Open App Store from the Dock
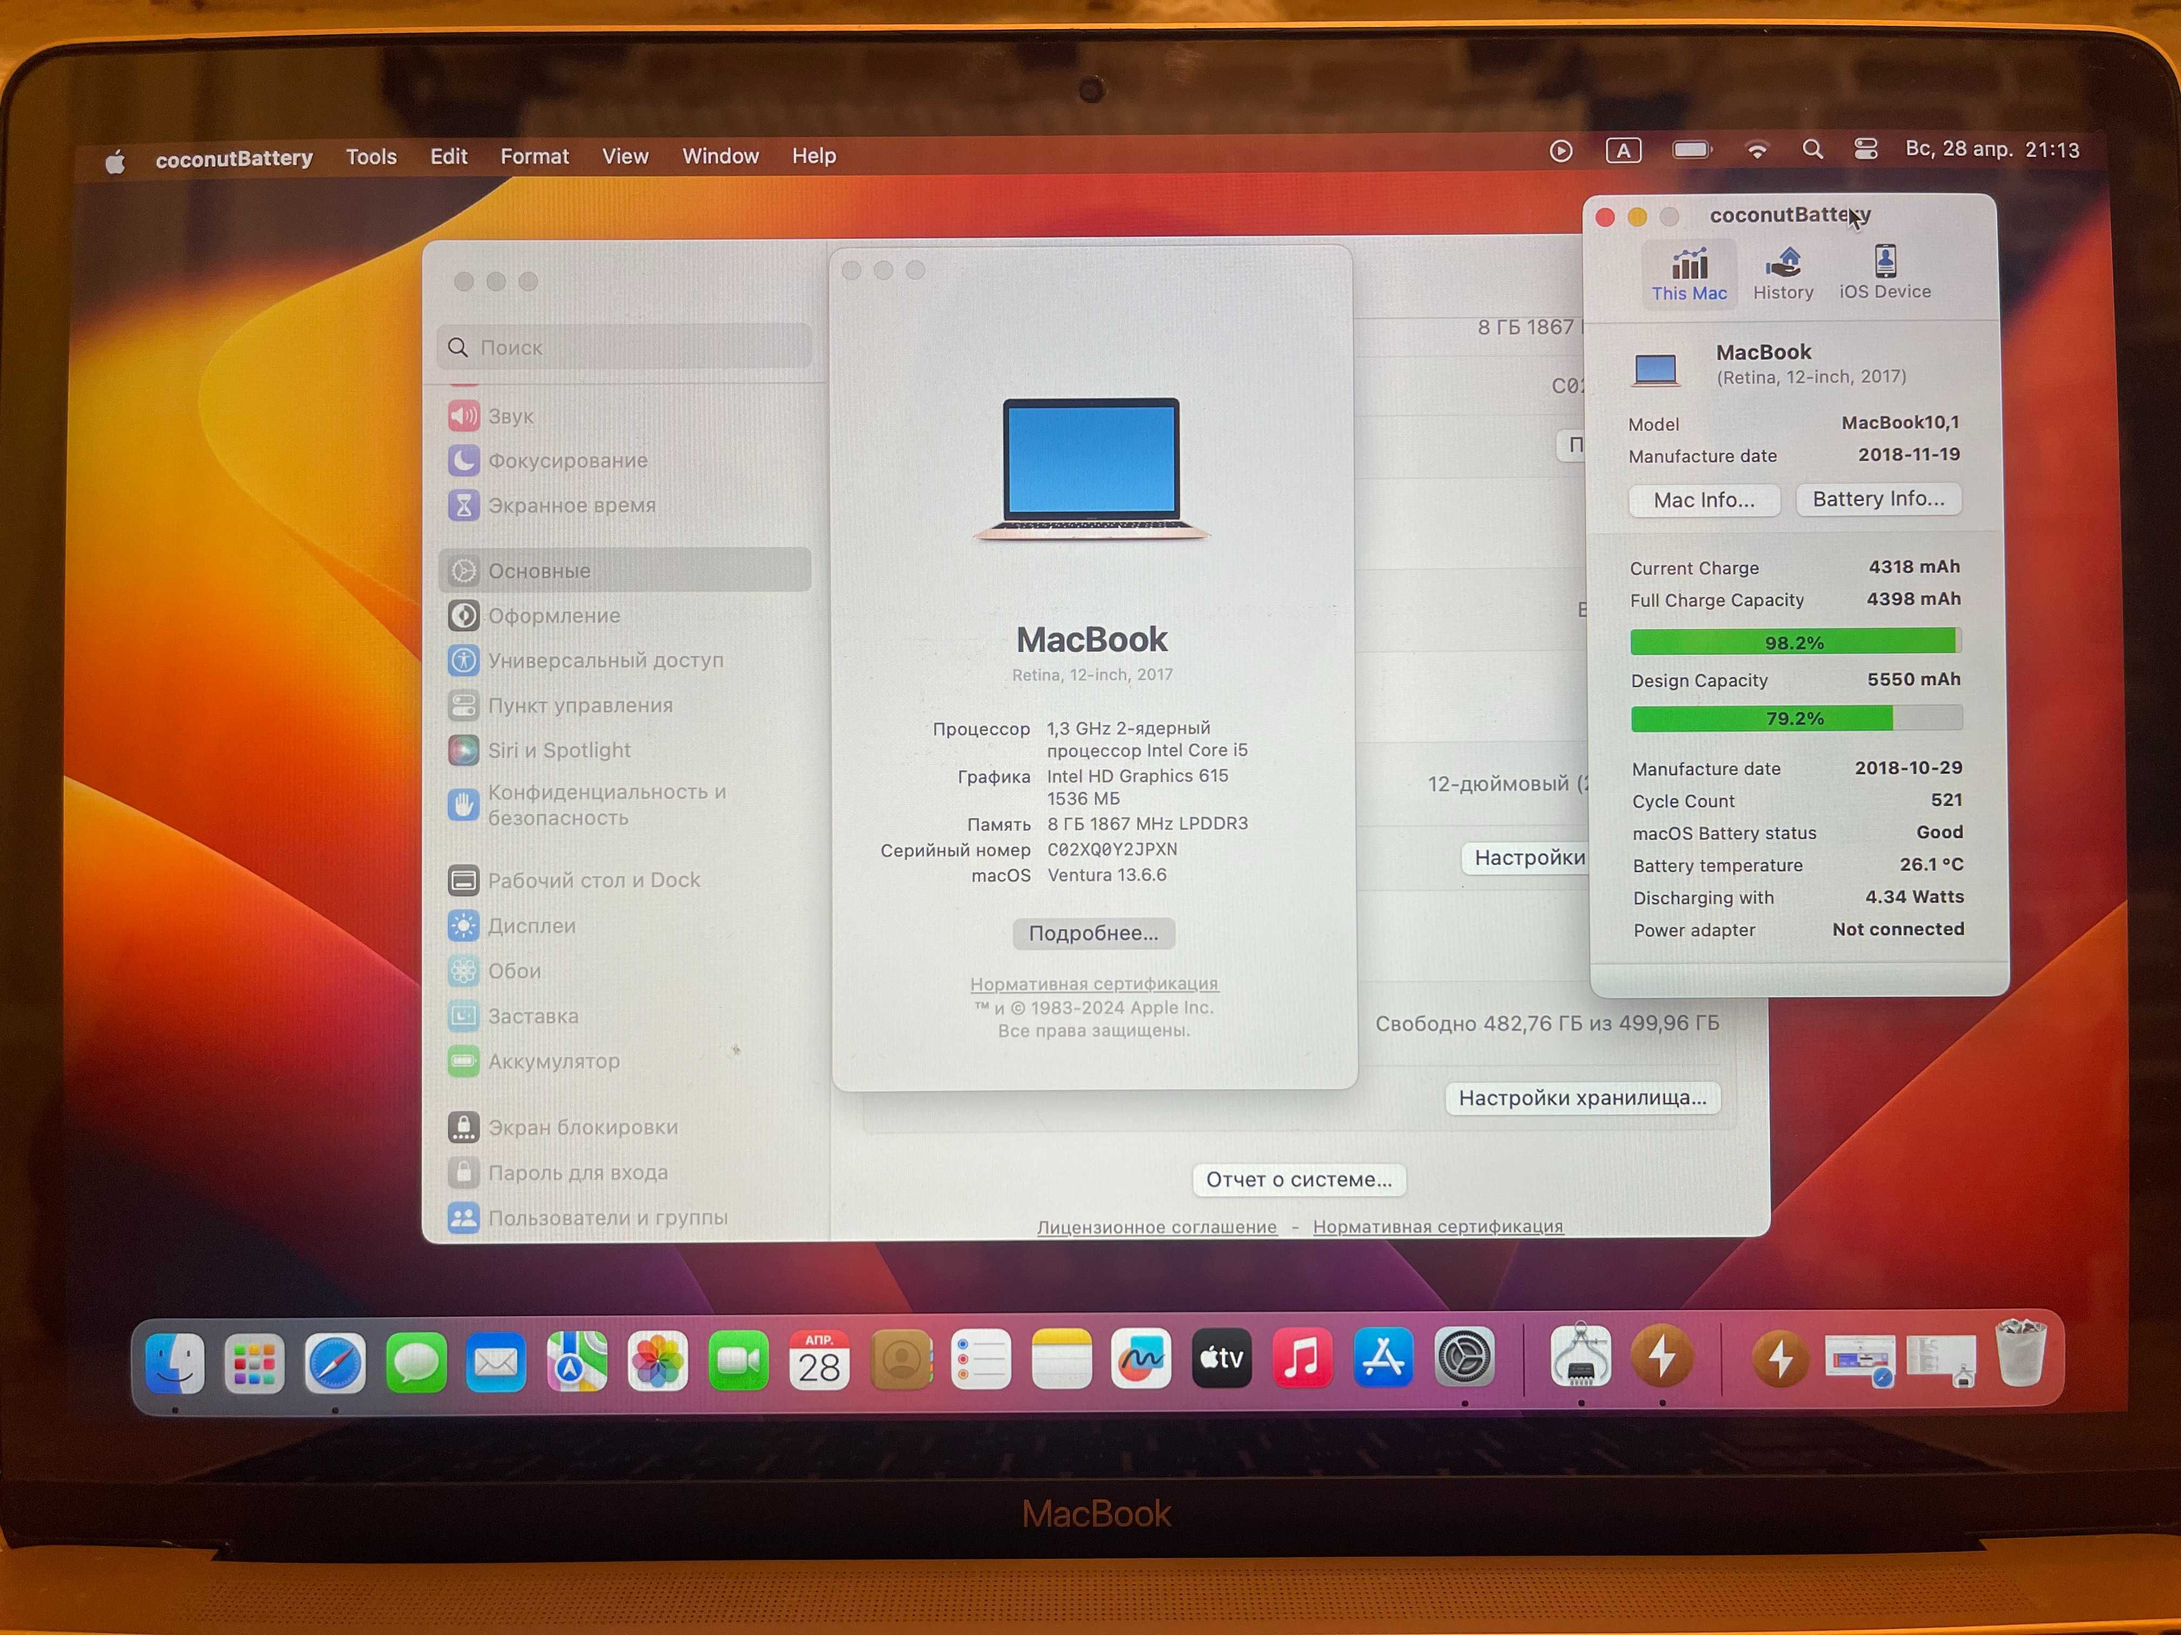This screenshot has height=1635, width=2181. (x=1383, y=1357)
